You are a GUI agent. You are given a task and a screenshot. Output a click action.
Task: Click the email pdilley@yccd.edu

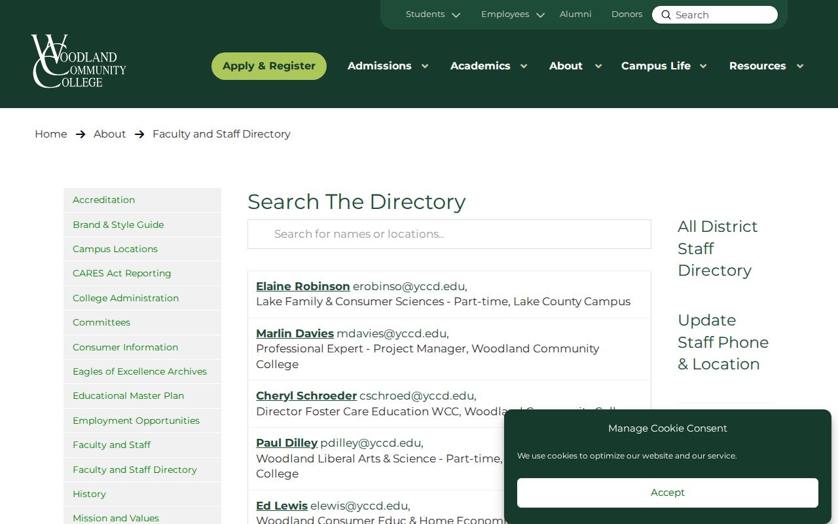tap(371, 443)
